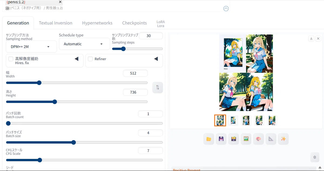Select the highlighted grid thumbnail in the gallery

pos(220,120)
